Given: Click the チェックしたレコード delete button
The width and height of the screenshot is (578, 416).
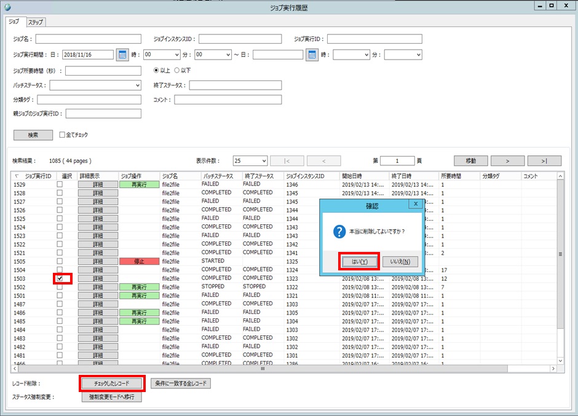Looking at the screenshot, I should (x=113, y=383).
